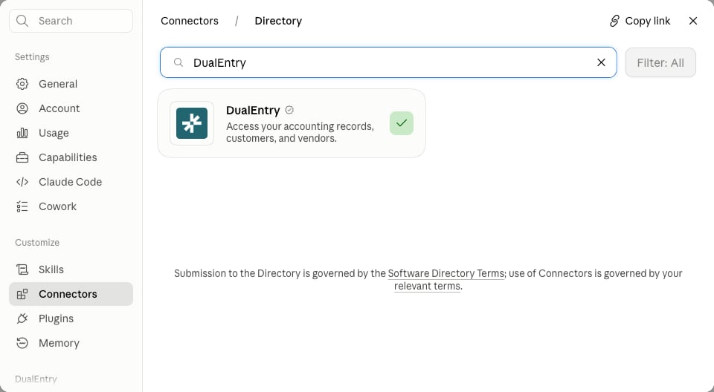The width and height of the screenshot is (714, 392).
Task: Open General settings
Action: click(71, 84)
